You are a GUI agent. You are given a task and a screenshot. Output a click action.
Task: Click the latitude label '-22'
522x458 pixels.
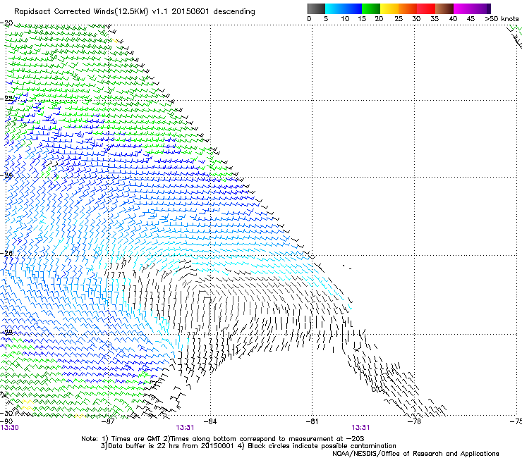[x=6, y=99]
